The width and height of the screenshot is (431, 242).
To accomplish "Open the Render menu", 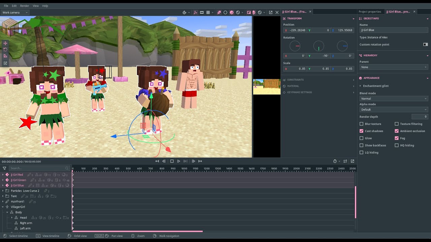I will click(x=25, y=6).
